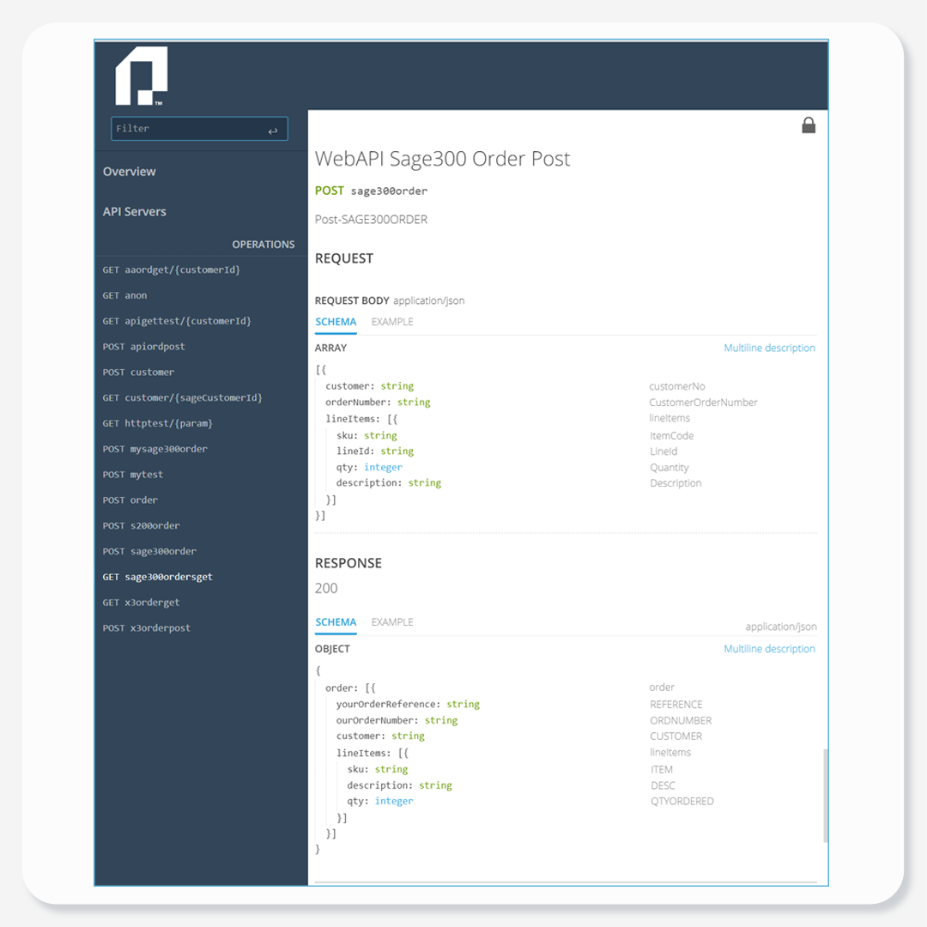Switch to request body SCHEMA tab
927x927 pixels.
tap(336, 322)
